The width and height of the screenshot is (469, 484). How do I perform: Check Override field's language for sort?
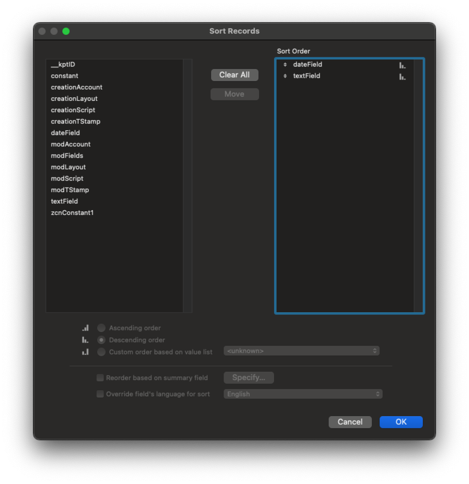click(x=100, y=394)
